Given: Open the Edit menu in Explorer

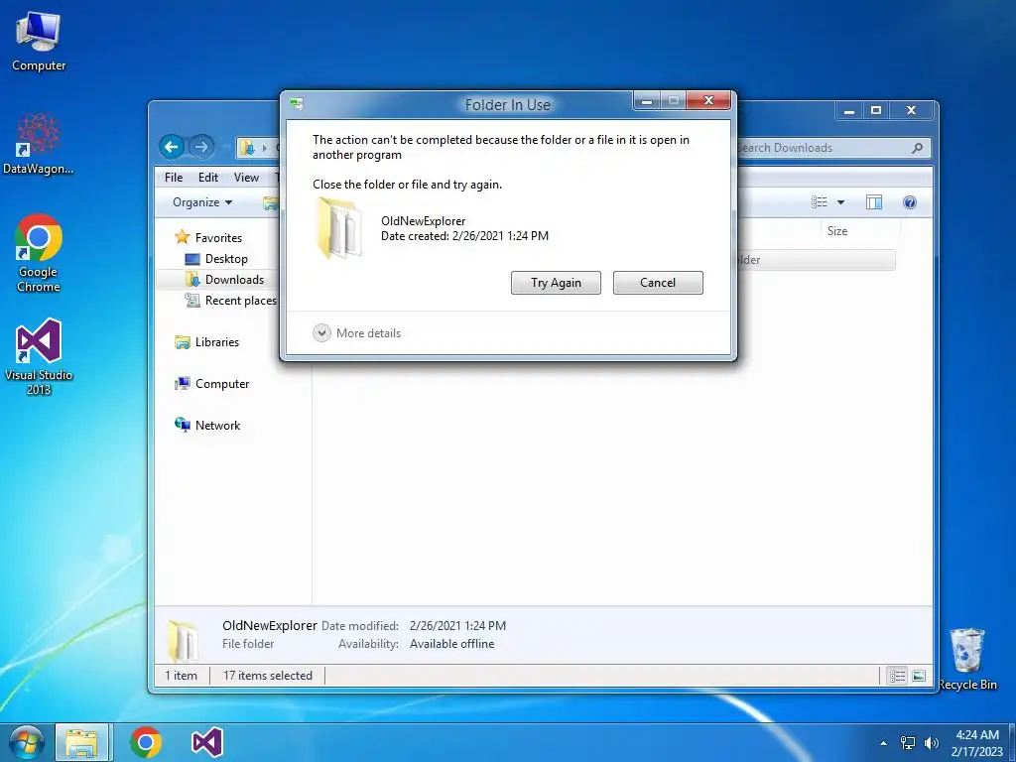Looking at the screenshot, I should click(x=208, y=177).
